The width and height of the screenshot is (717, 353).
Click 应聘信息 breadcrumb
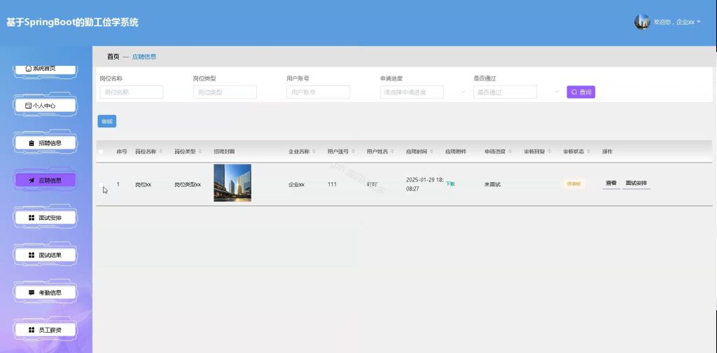click(144, 57)
